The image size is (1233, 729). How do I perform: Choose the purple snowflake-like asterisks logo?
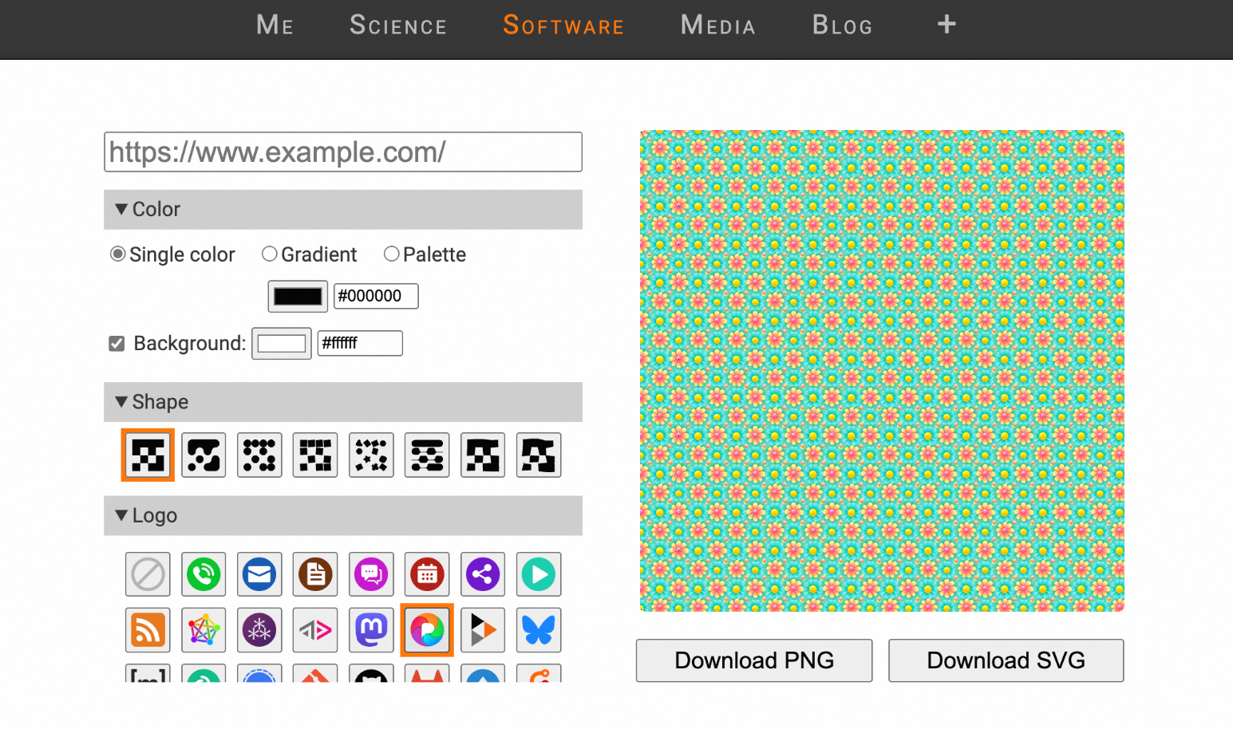click(x=259, y=630)
